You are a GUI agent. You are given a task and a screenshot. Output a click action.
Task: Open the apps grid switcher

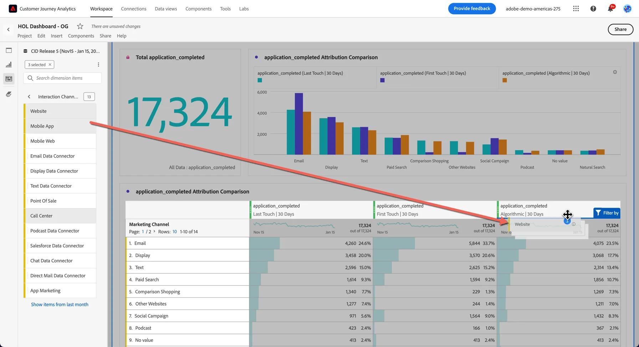tap(576, 9)
